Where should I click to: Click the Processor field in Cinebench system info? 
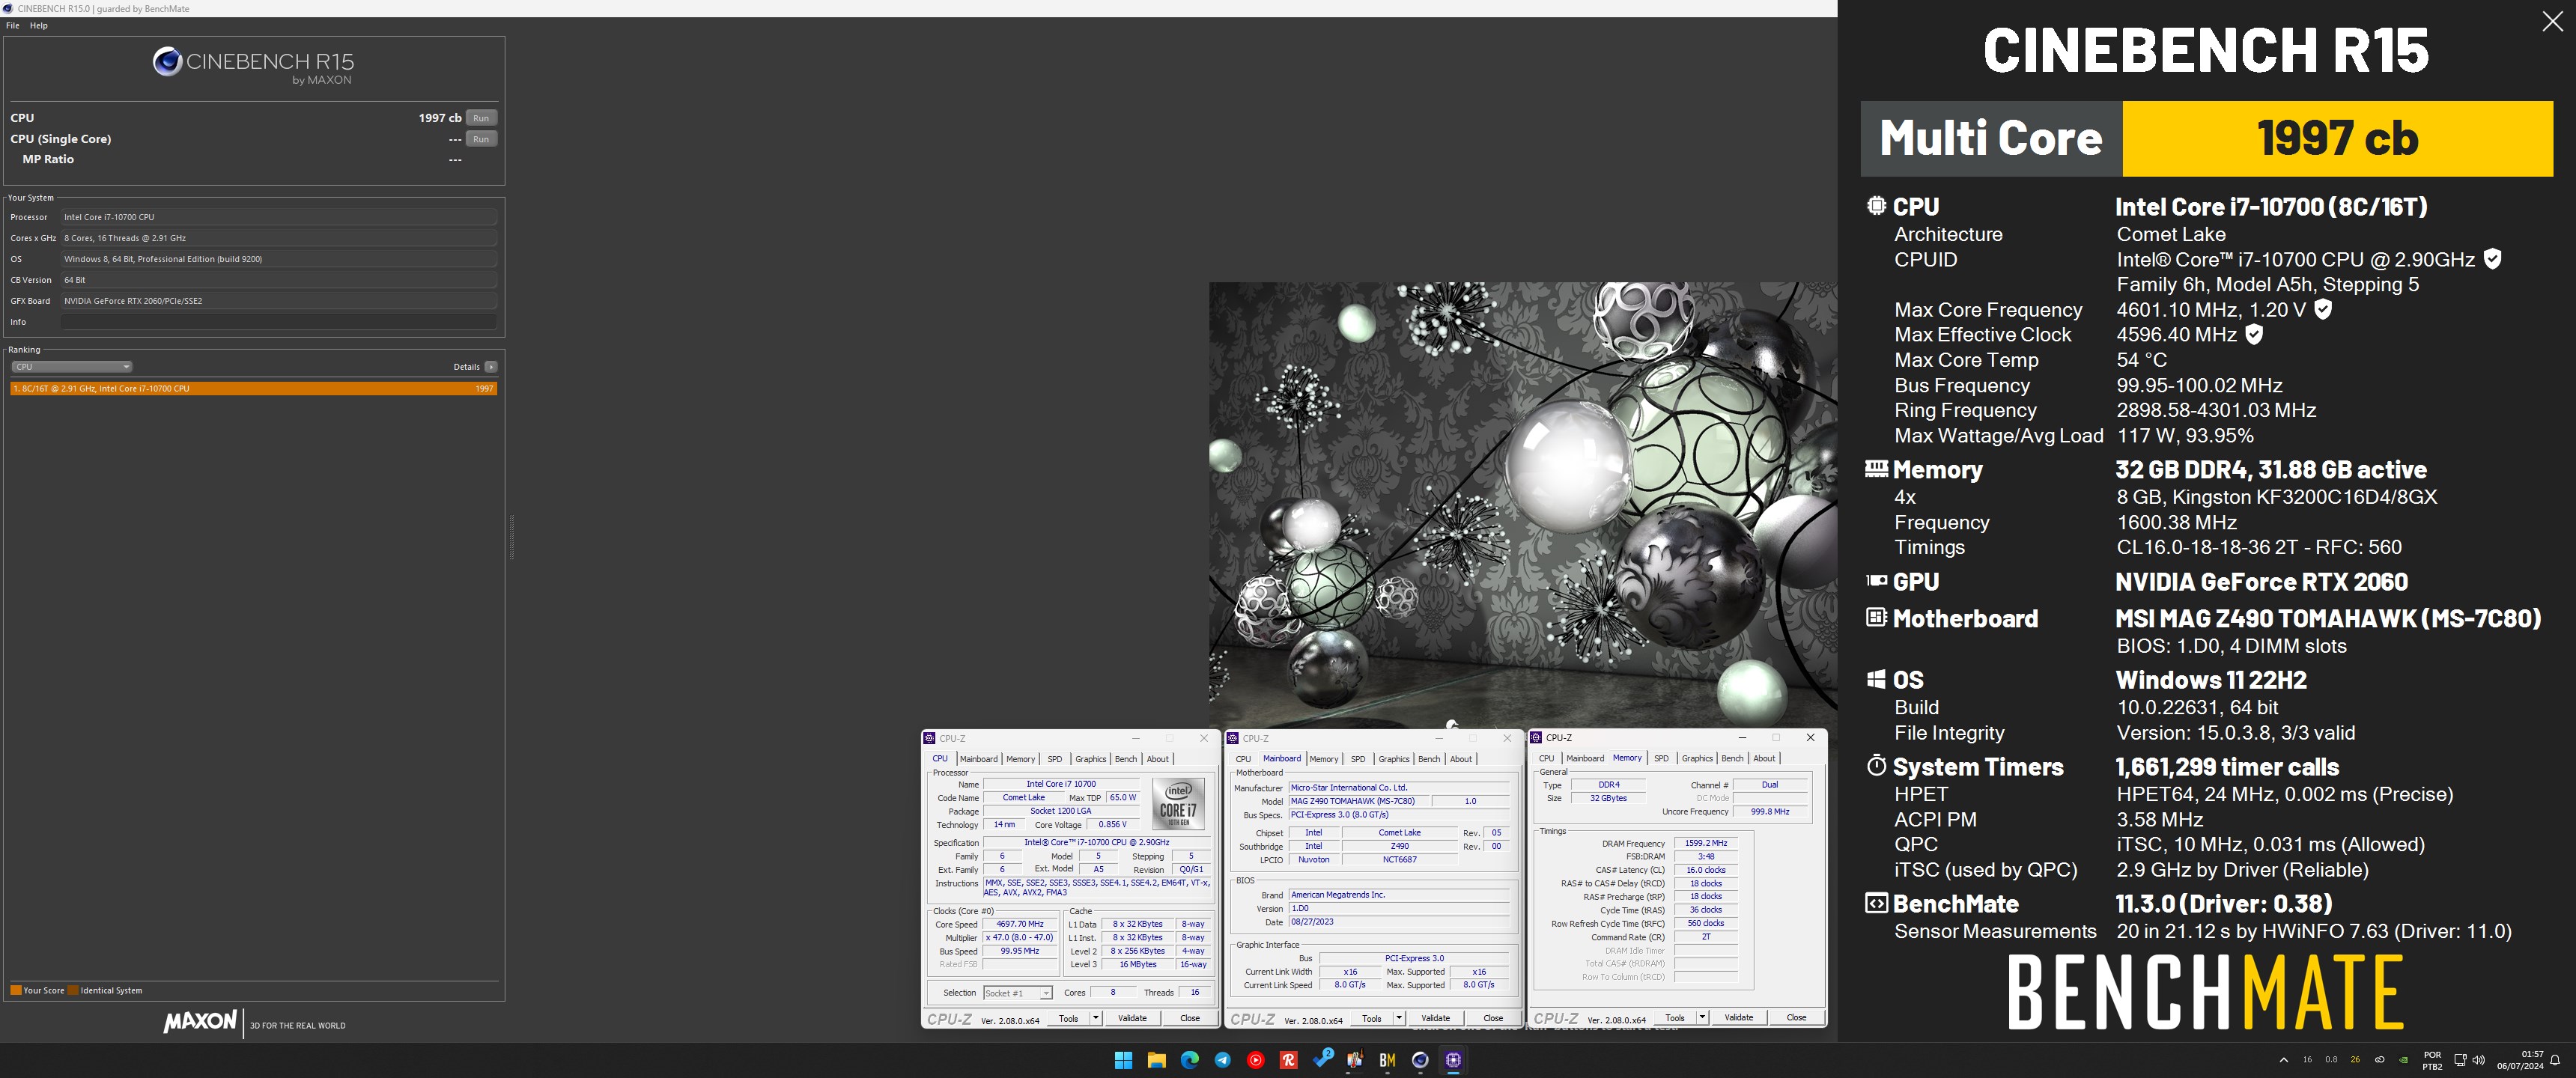click(x=279, y=217)
